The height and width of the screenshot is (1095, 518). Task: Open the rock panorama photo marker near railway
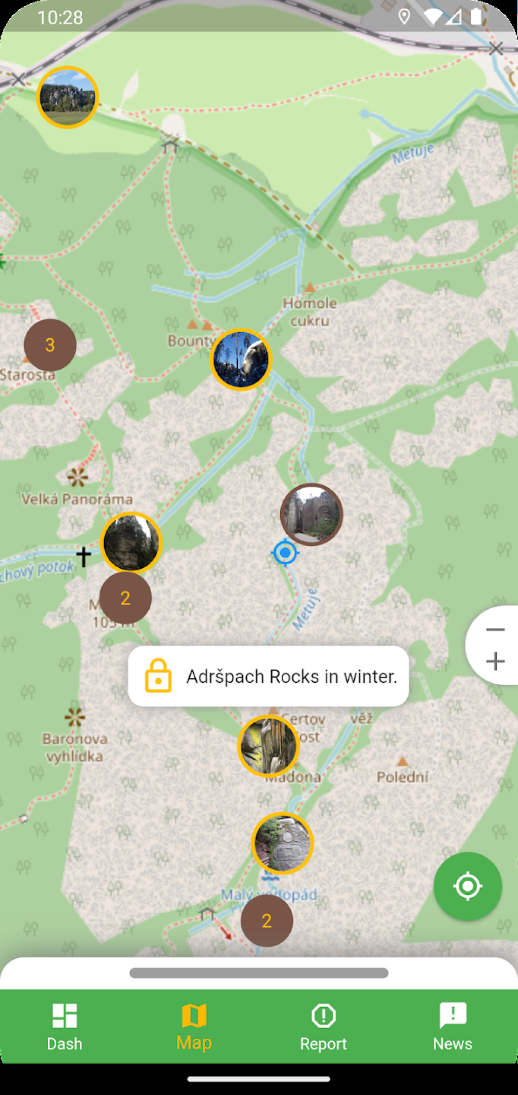click(67, 97)
